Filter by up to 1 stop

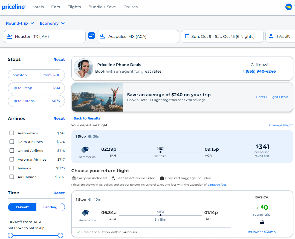click(36, 88)
